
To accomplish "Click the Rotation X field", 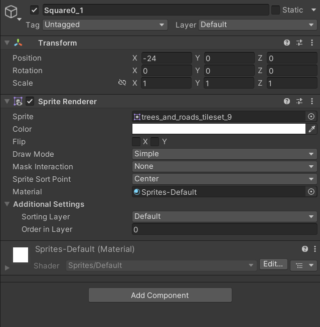I will 167,71.
